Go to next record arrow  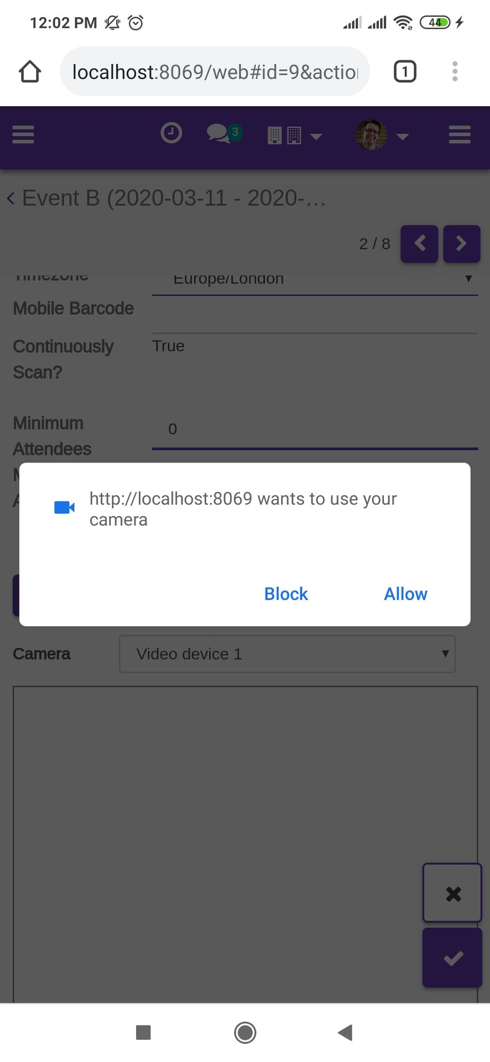pos(462,243)
